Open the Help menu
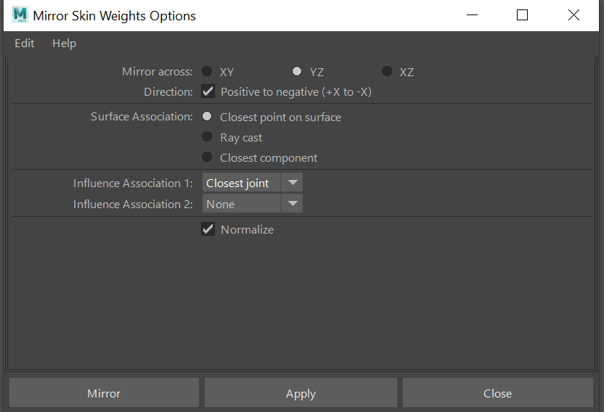604x412 pixels. pyautogui.click(x=64, y=44)
